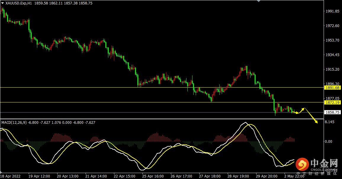The height and width of the screenshot is (179, 342).
Task: Select the 1891.68 horizontal line price label
Action: [x=333, y=88]
